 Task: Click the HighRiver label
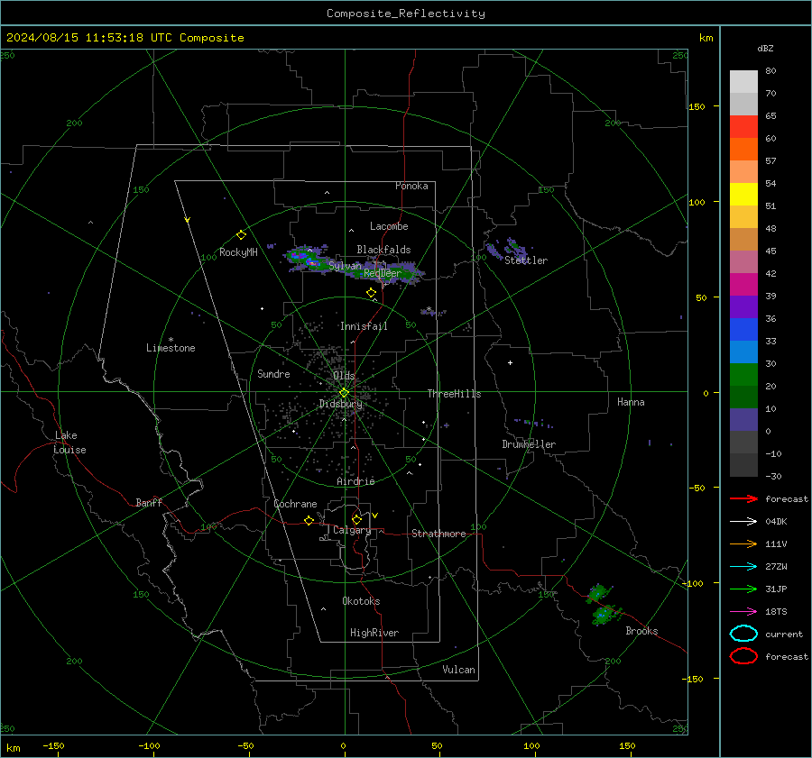[374, 633]
